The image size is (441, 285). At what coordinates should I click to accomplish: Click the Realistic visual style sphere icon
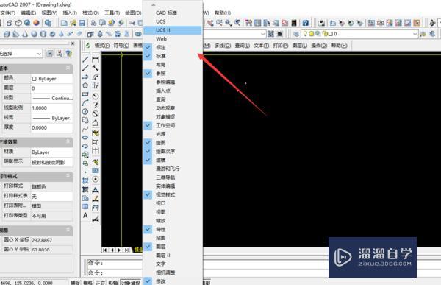click(36, 23)
